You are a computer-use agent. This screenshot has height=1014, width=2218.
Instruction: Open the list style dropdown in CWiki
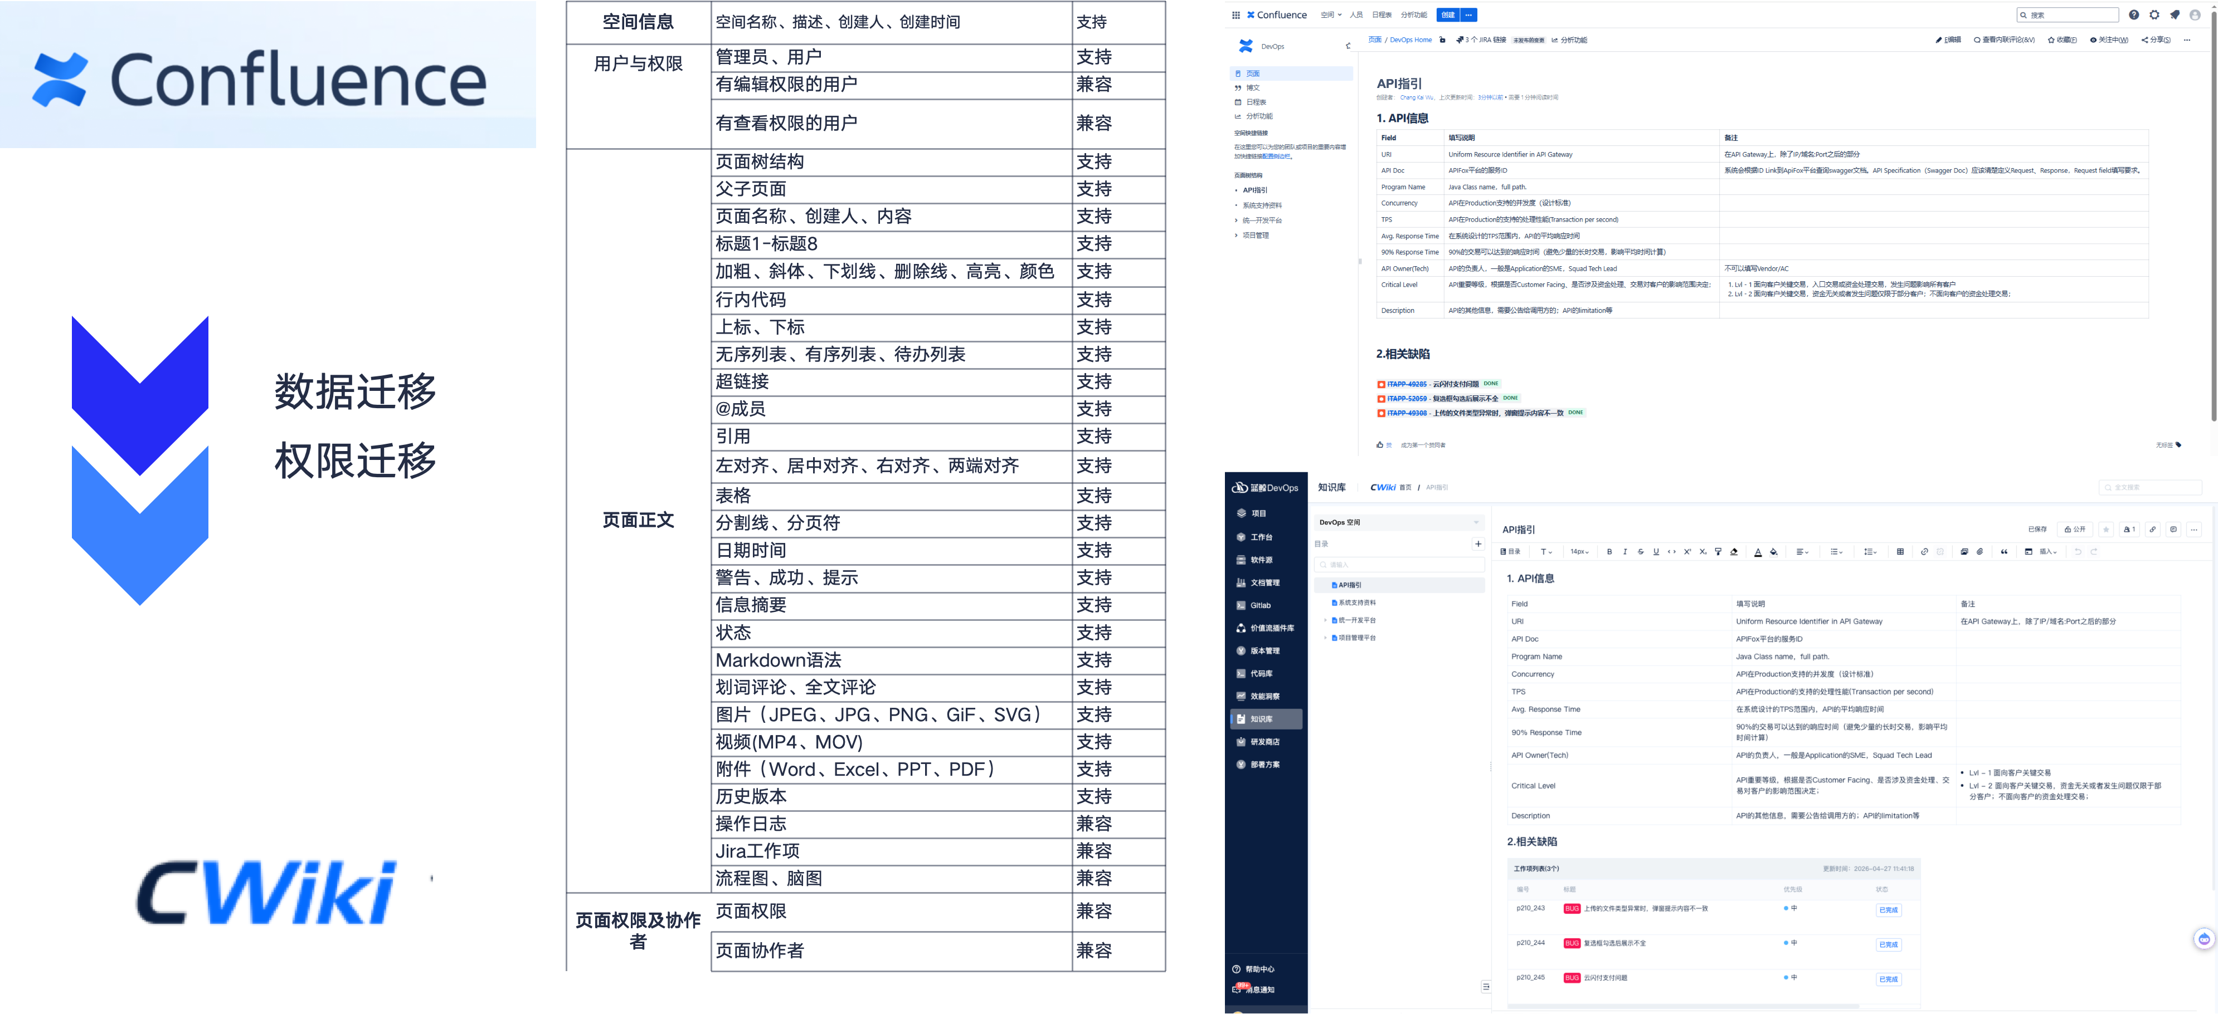pyautogui.click(x=1837, y=551)
